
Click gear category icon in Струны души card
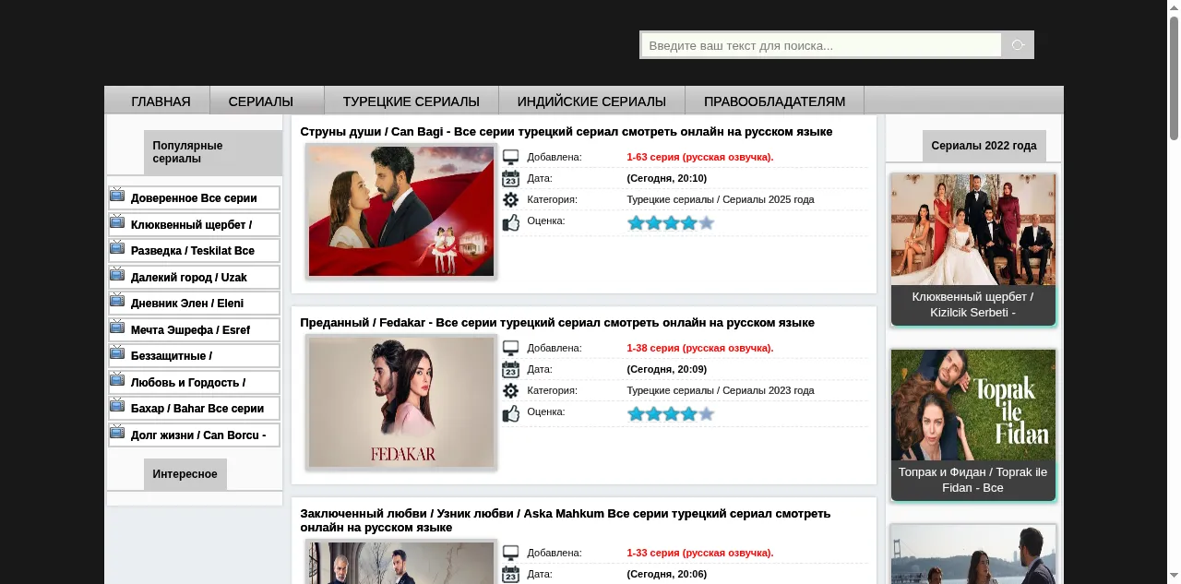point(510,199)
